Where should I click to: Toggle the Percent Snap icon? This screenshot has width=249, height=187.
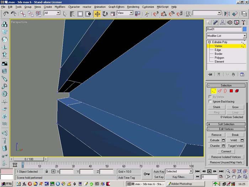tap(172, 14)
